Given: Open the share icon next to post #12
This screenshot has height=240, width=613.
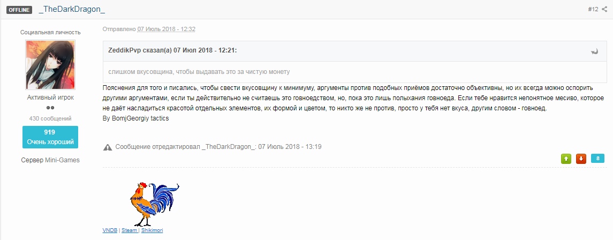Looking at the screenshot, I should click(604, 10).
